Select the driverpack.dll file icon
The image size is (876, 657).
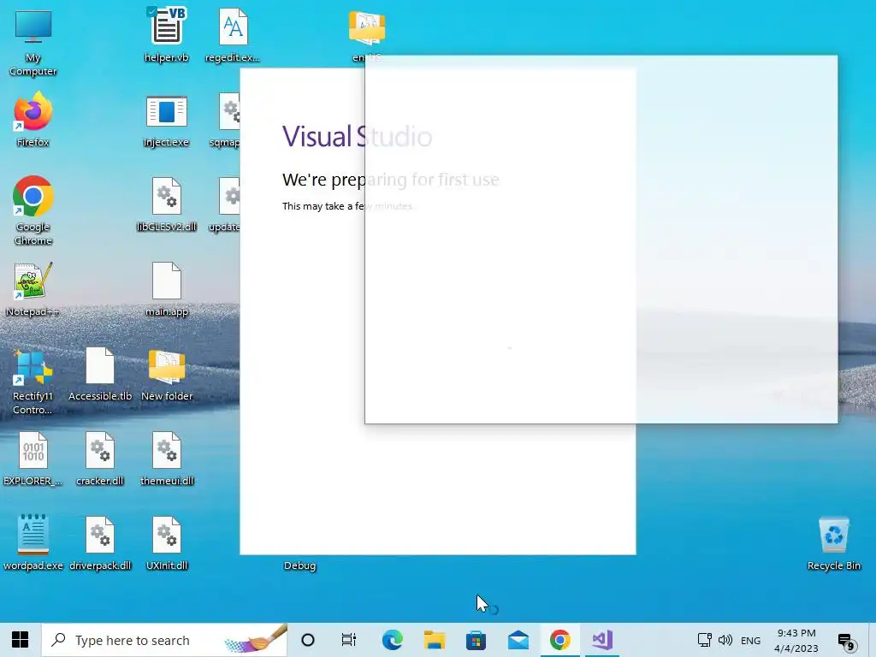click(100, 543)
